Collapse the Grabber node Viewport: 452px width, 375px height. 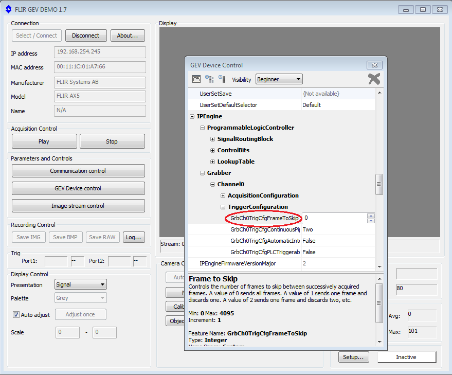point(203,173)
